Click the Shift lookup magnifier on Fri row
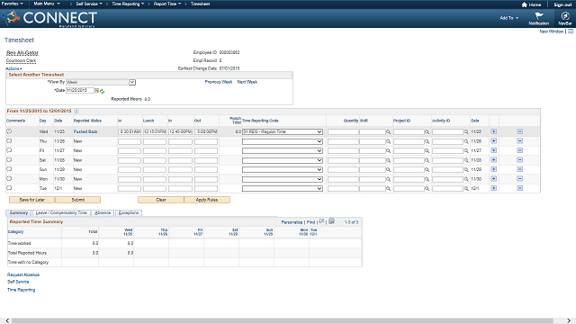The width and height of the screenshot is (576, 324). pos(388,151)
